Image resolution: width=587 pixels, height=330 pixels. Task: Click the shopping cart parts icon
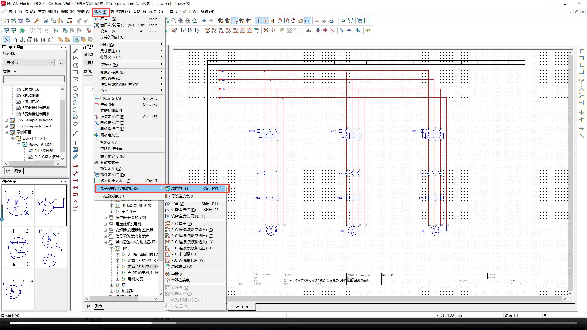[360, 21]
